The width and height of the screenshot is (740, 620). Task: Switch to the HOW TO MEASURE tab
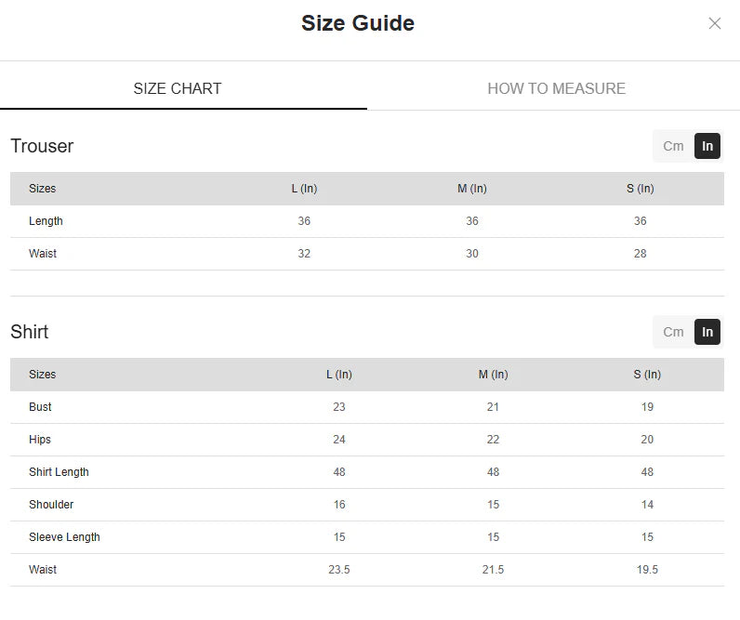(556, 88)
